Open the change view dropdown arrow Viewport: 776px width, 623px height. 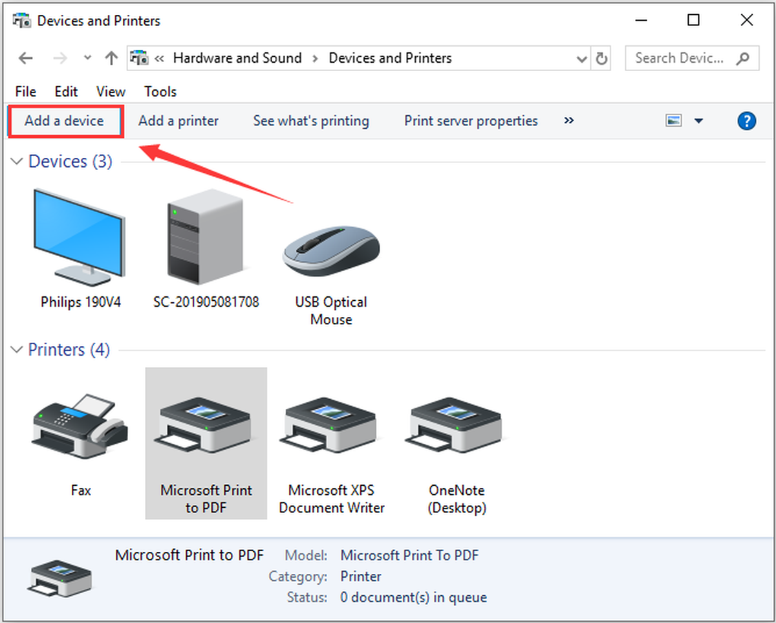click(x=698, y=121)
